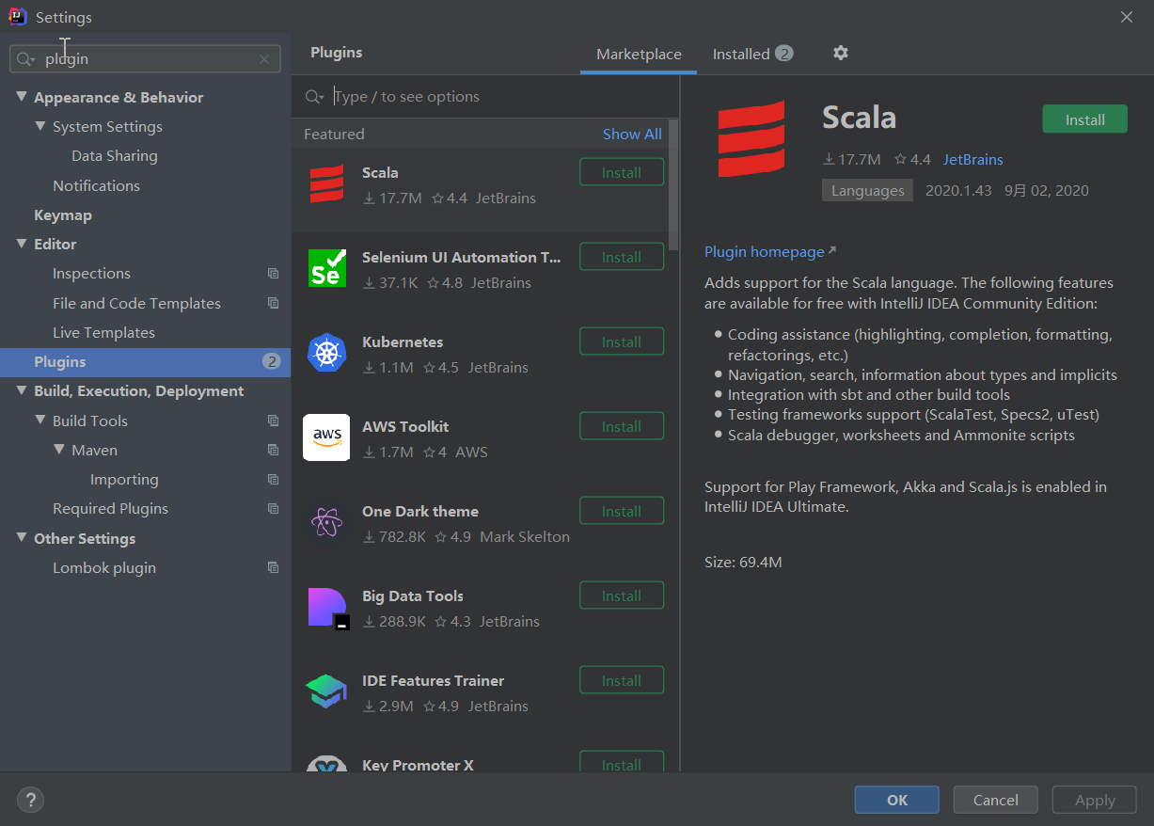Close the Settings dialog
This screenshot has width=1154, height=826.
click(1127, 17)
